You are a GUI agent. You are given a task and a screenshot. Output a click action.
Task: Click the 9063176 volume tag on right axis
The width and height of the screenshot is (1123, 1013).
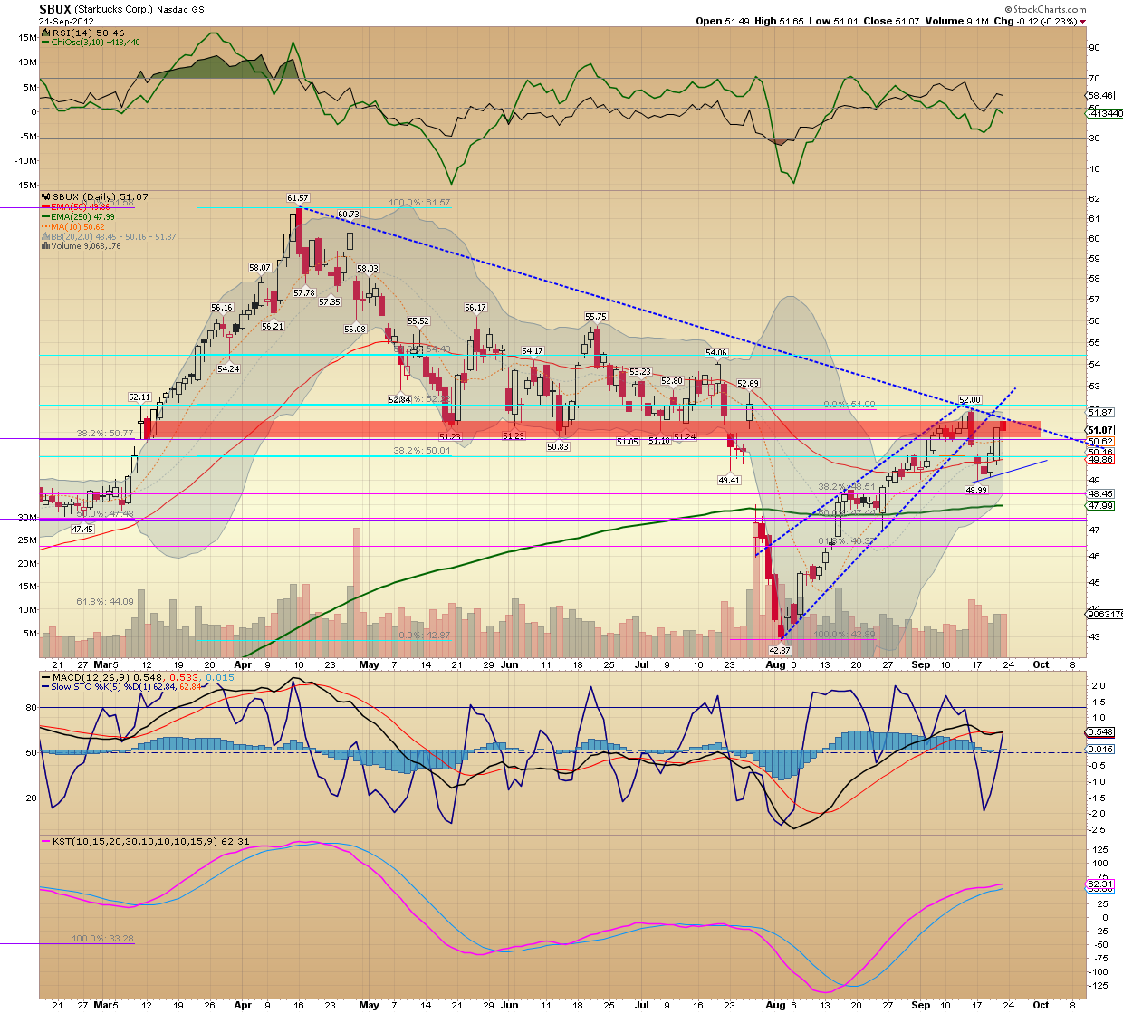(1104, 614)
